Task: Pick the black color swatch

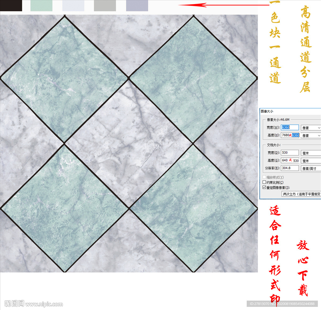Action: click(11, 6)
